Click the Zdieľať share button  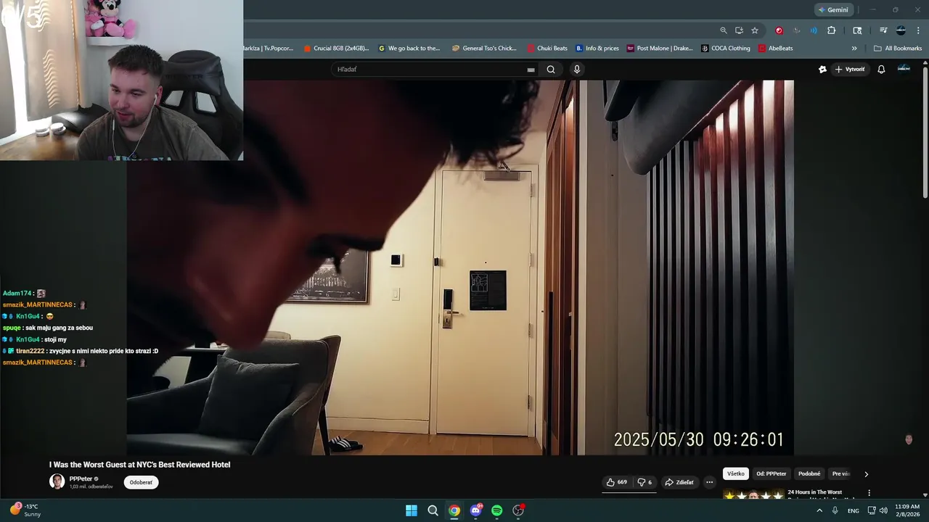click(679, 482)
